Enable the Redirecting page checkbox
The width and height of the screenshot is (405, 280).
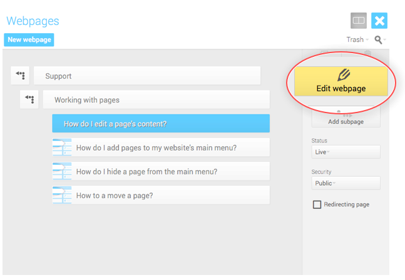pyautogui.click(x=317, y=204)
